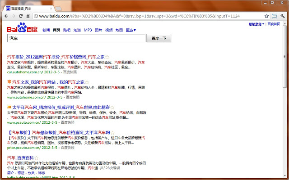Switch to 新闻 search category
The height and width of the screenshot is (180, 289).
pyautogui.click(x=46, y=30)
